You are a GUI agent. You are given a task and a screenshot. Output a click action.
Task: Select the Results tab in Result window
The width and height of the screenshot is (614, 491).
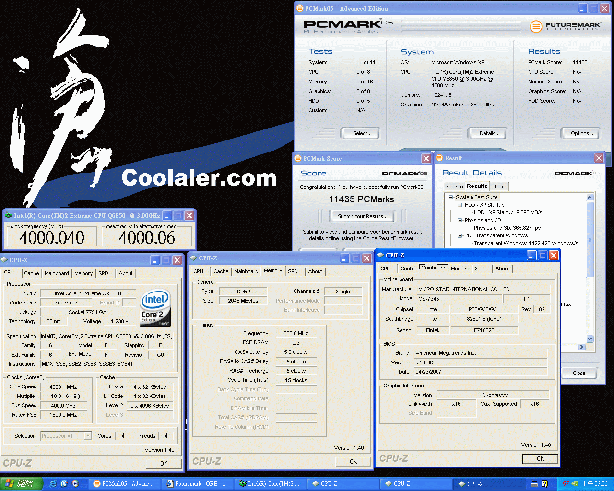tap(477, 186)
